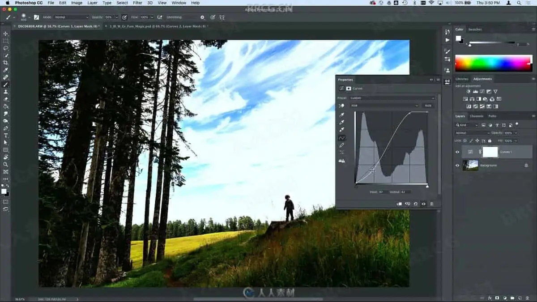Open the RGB channel dropdown in Curves
Screen dimensions: 537x302
pos(384,106)
